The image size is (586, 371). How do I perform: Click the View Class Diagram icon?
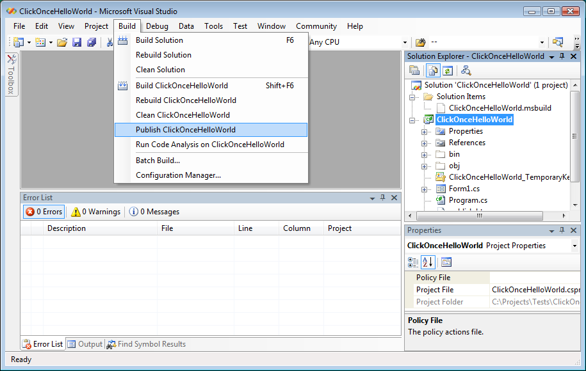tap(466, 70)
